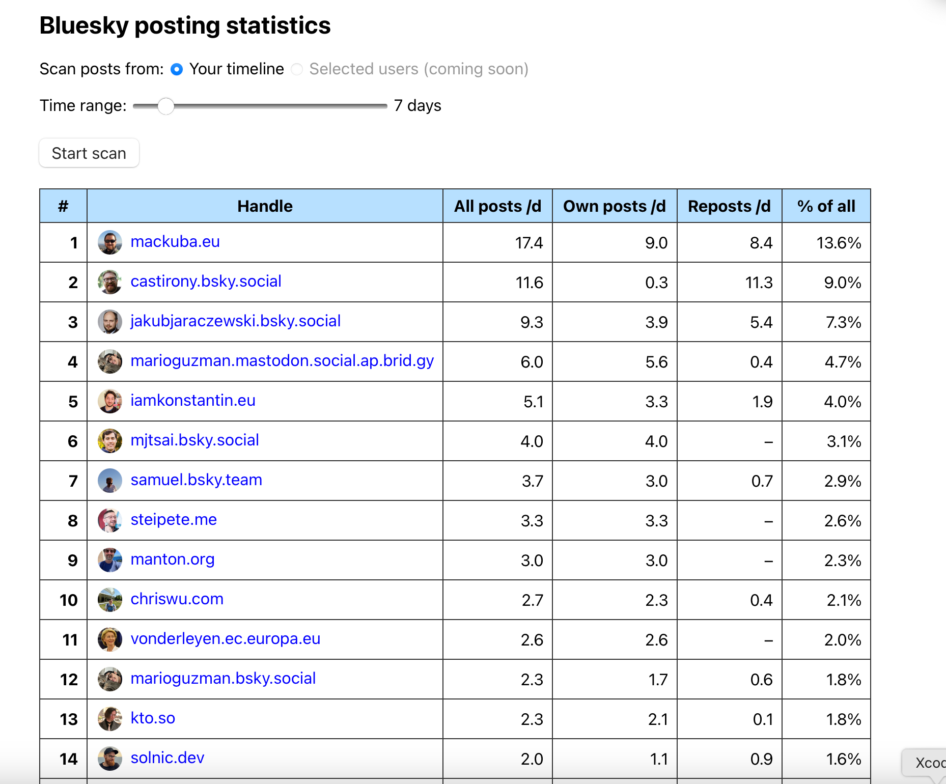The height and width of the screenshot is (784, 946).
Task: Click the mjtsai.bsky.social avatar
Action: pyautogui.click(x=109, y=441)
